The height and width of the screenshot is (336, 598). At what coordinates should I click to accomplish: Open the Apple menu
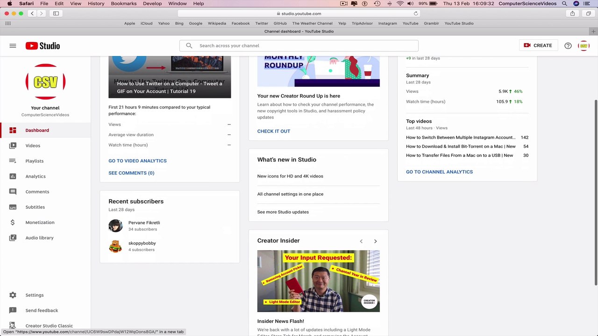point(9,3)
